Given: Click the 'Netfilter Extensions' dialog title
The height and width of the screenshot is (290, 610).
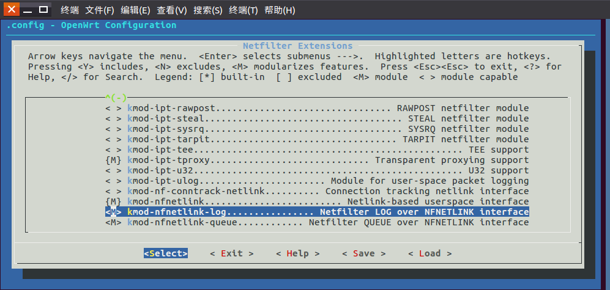Looking at the screenshot, I should coord(298,46).
